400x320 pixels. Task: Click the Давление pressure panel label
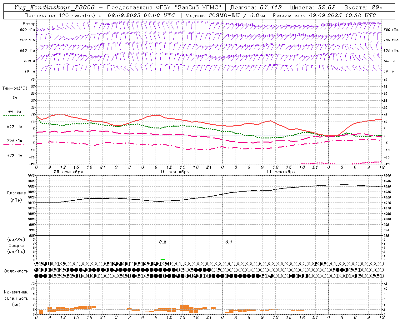(x=16, y=193)
